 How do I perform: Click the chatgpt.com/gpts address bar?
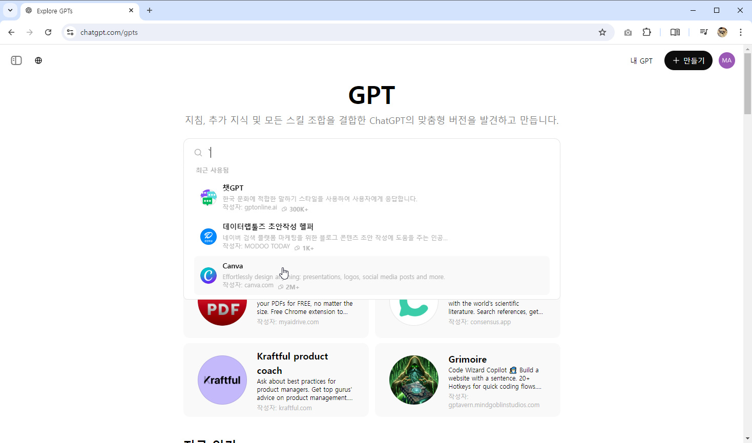click(x=338, y=32)
